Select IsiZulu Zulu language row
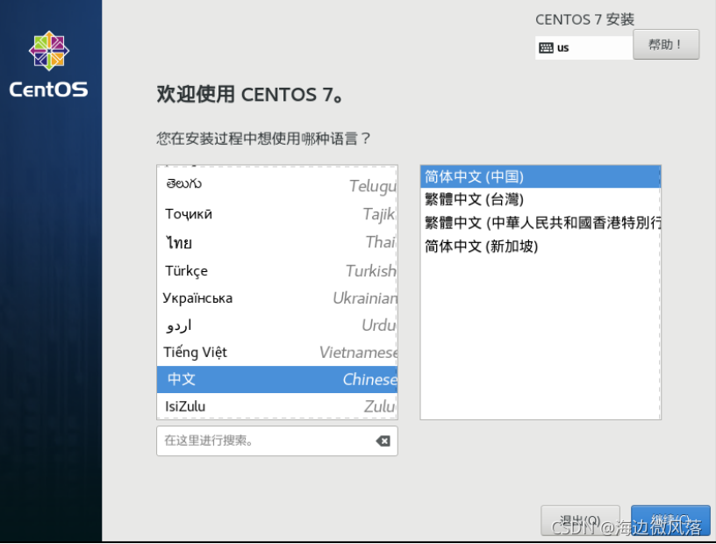The image size is (716, 544). pyautogui.click(x=276, y=406)
